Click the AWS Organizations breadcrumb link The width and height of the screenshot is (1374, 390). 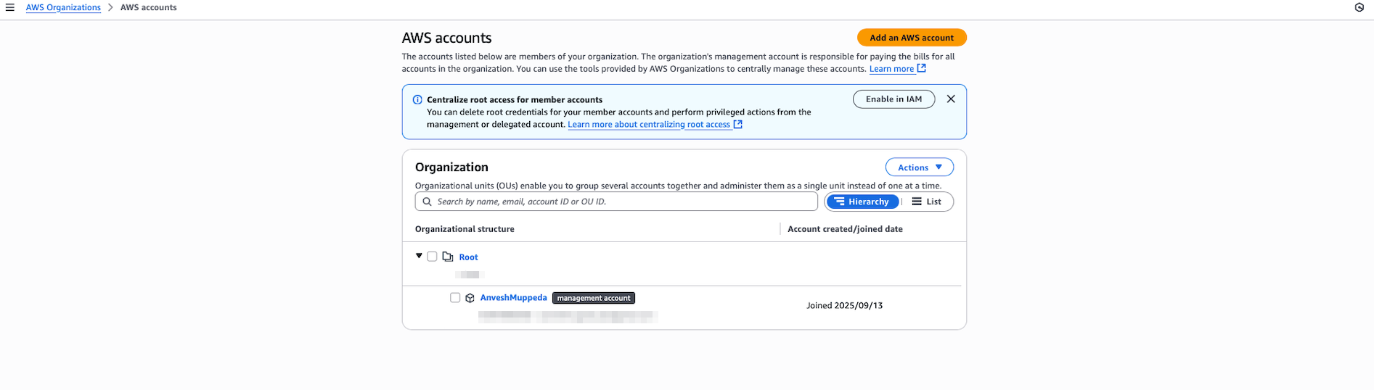point(63,7)
